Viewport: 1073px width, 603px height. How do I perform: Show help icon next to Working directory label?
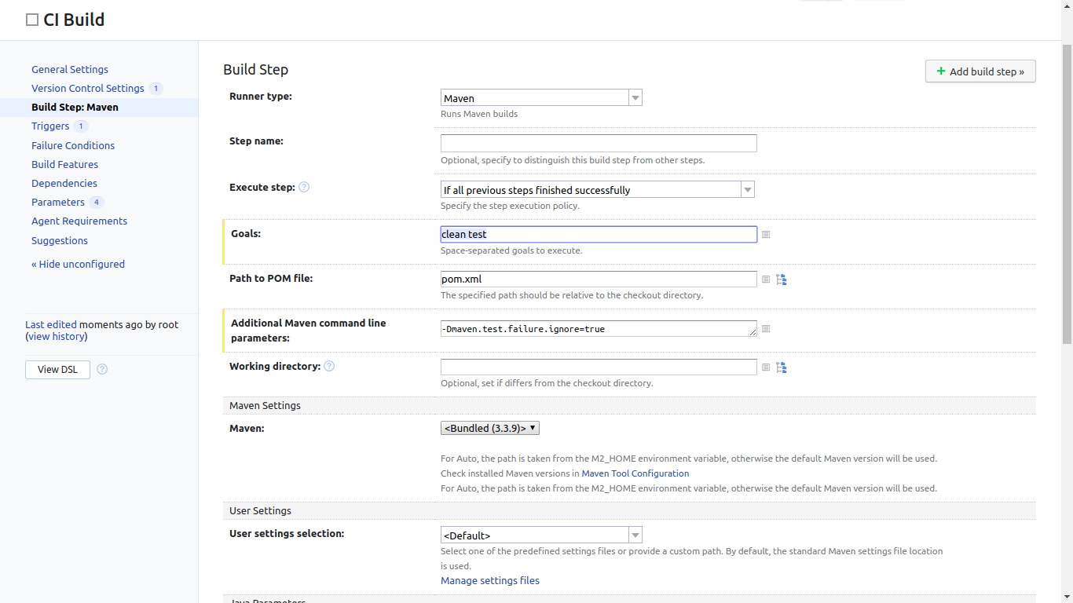coord(329,366)
